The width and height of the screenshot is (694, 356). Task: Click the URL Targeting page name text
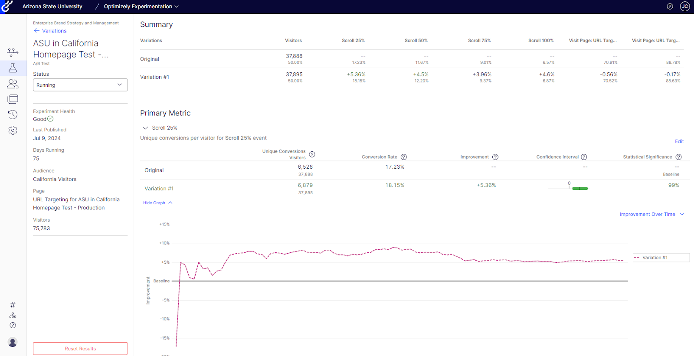tap(76, 204)
